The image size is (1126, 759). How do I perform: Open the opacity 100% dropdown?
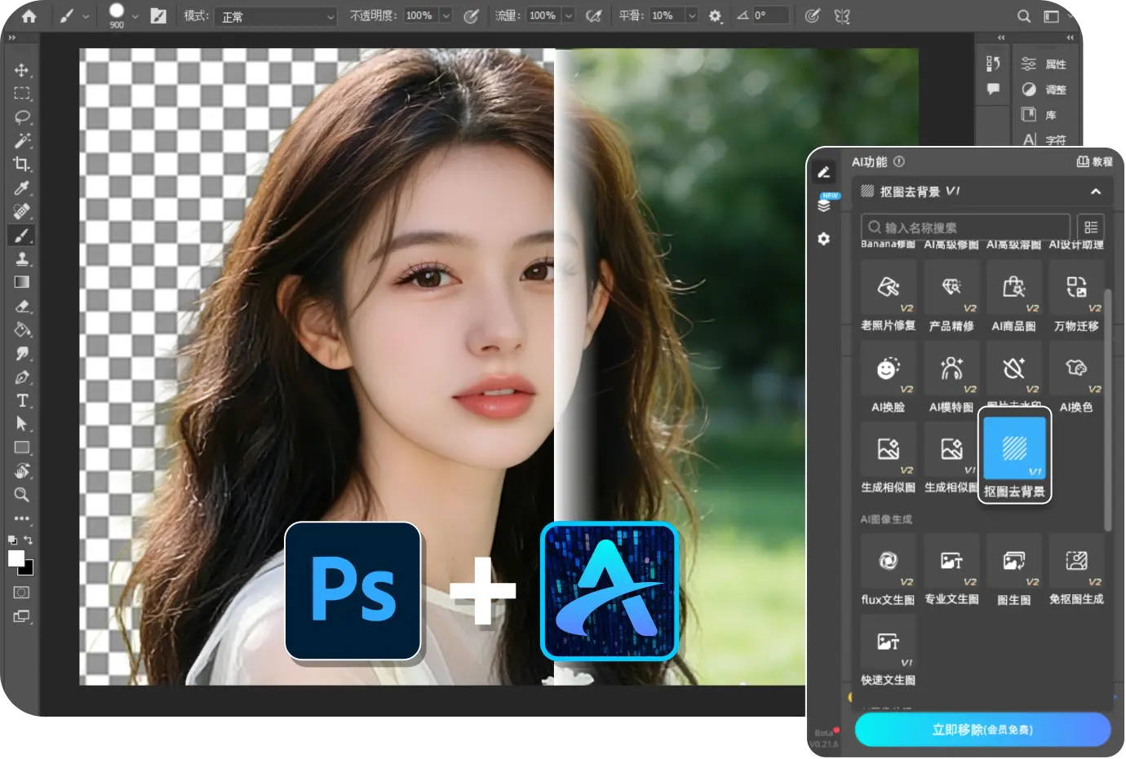click(446, 16)
